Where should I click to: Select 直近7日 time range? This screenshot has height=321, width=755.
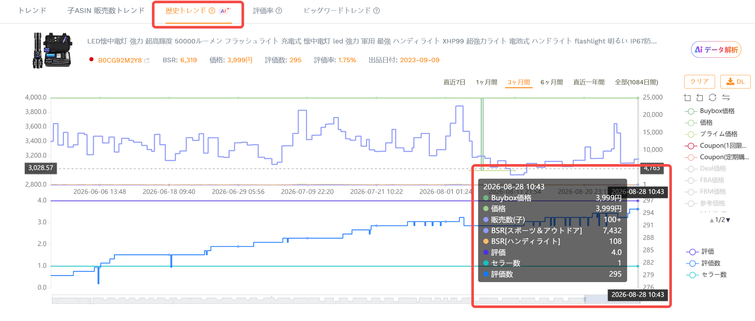(454, 82)
